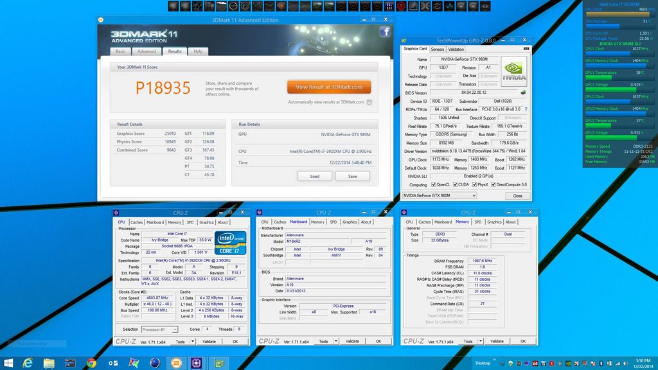Click the GPU Name field in GPU-Z
The width and height of the screenshot is (658, 370).
(465, 59)
